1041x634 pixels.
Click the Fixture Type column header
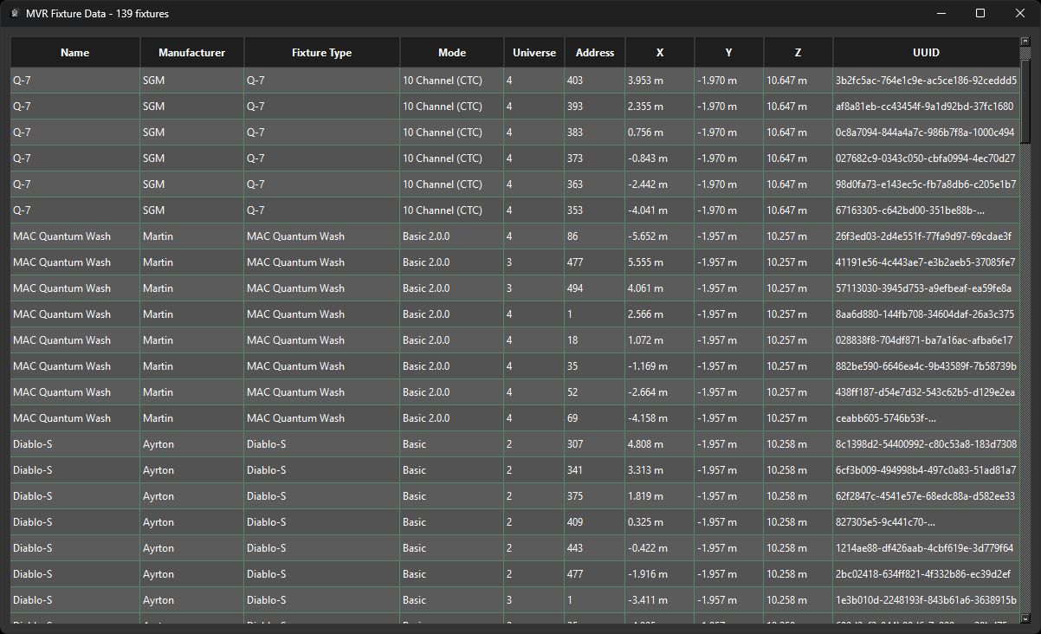tap(321, 53)
